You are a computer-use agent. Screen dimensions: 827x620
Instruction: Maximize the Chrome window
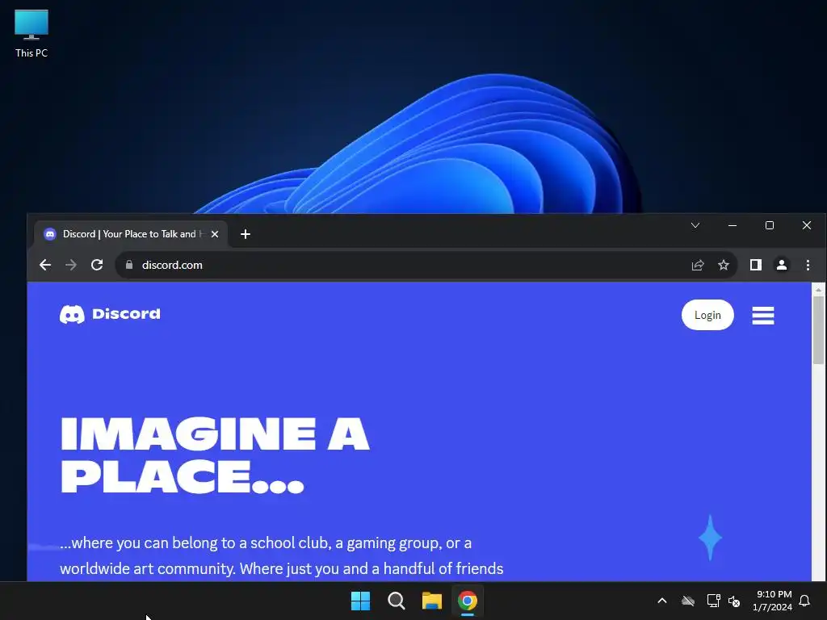pos(770,226)
